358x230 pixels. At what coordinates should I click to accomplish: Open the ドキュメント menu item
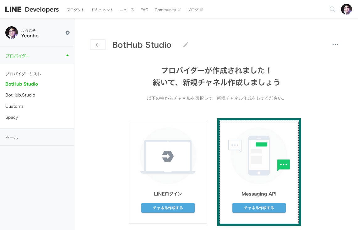tap(102, 10)
